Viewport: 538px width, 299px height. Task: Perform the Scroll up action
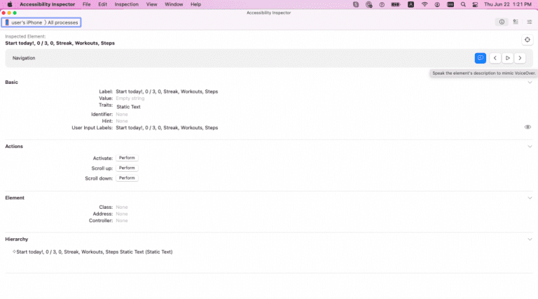point(126,168)
